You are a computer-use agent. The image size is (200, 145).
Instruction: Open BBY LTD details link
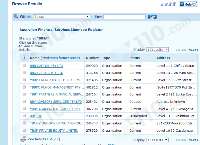point(36,116)
